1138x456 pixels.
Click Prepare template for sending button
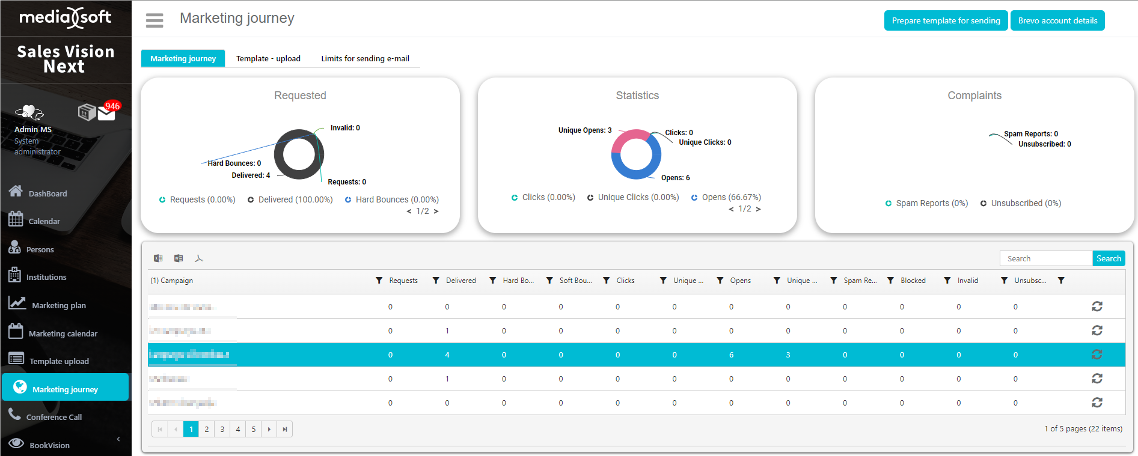coord(946,20)
